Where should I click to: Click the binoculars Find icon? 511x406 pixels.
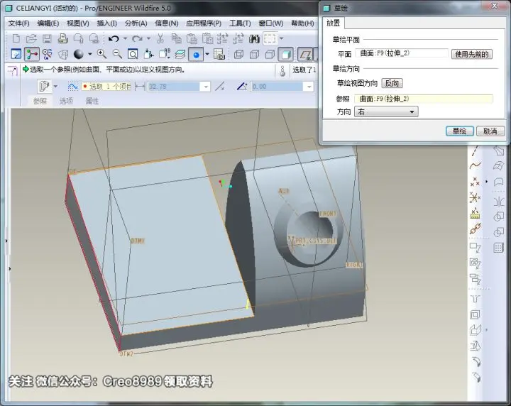(254, 39)
